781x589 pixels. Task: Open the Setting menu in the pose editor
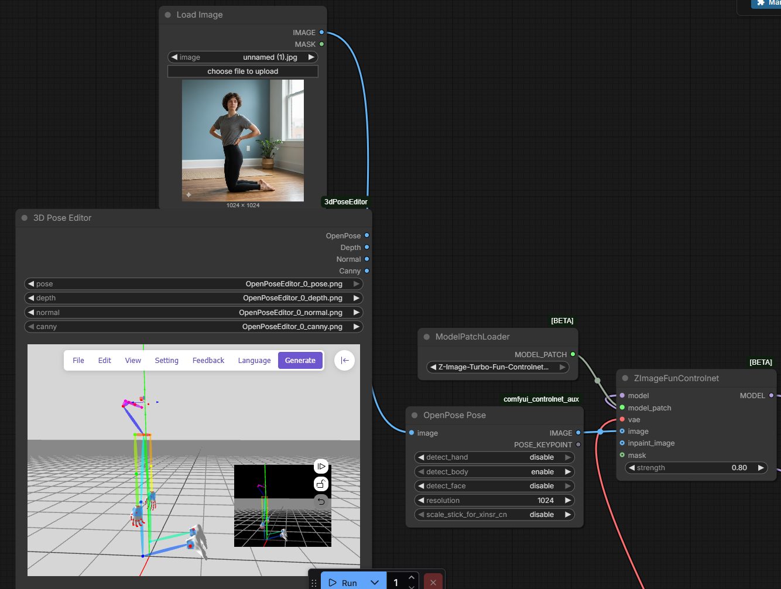pos(167,361)
